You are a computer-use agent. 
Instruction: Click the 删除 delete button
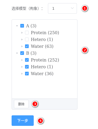click(21, 104)
